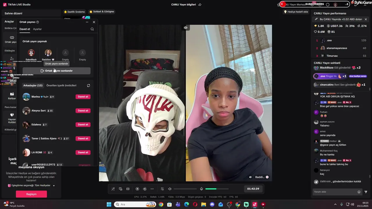Screen dimensions: 372x209
Task: Click the emoji icon in comment box
Action: click(x=359, y=192)
